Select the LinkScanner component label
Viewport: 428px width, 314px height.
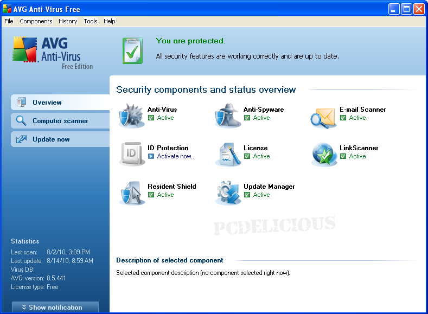coord(359,148)
